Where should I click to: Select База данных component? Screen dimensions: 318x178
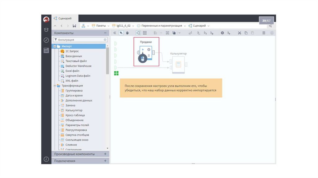pyautogui.click(x=74, y=56)
